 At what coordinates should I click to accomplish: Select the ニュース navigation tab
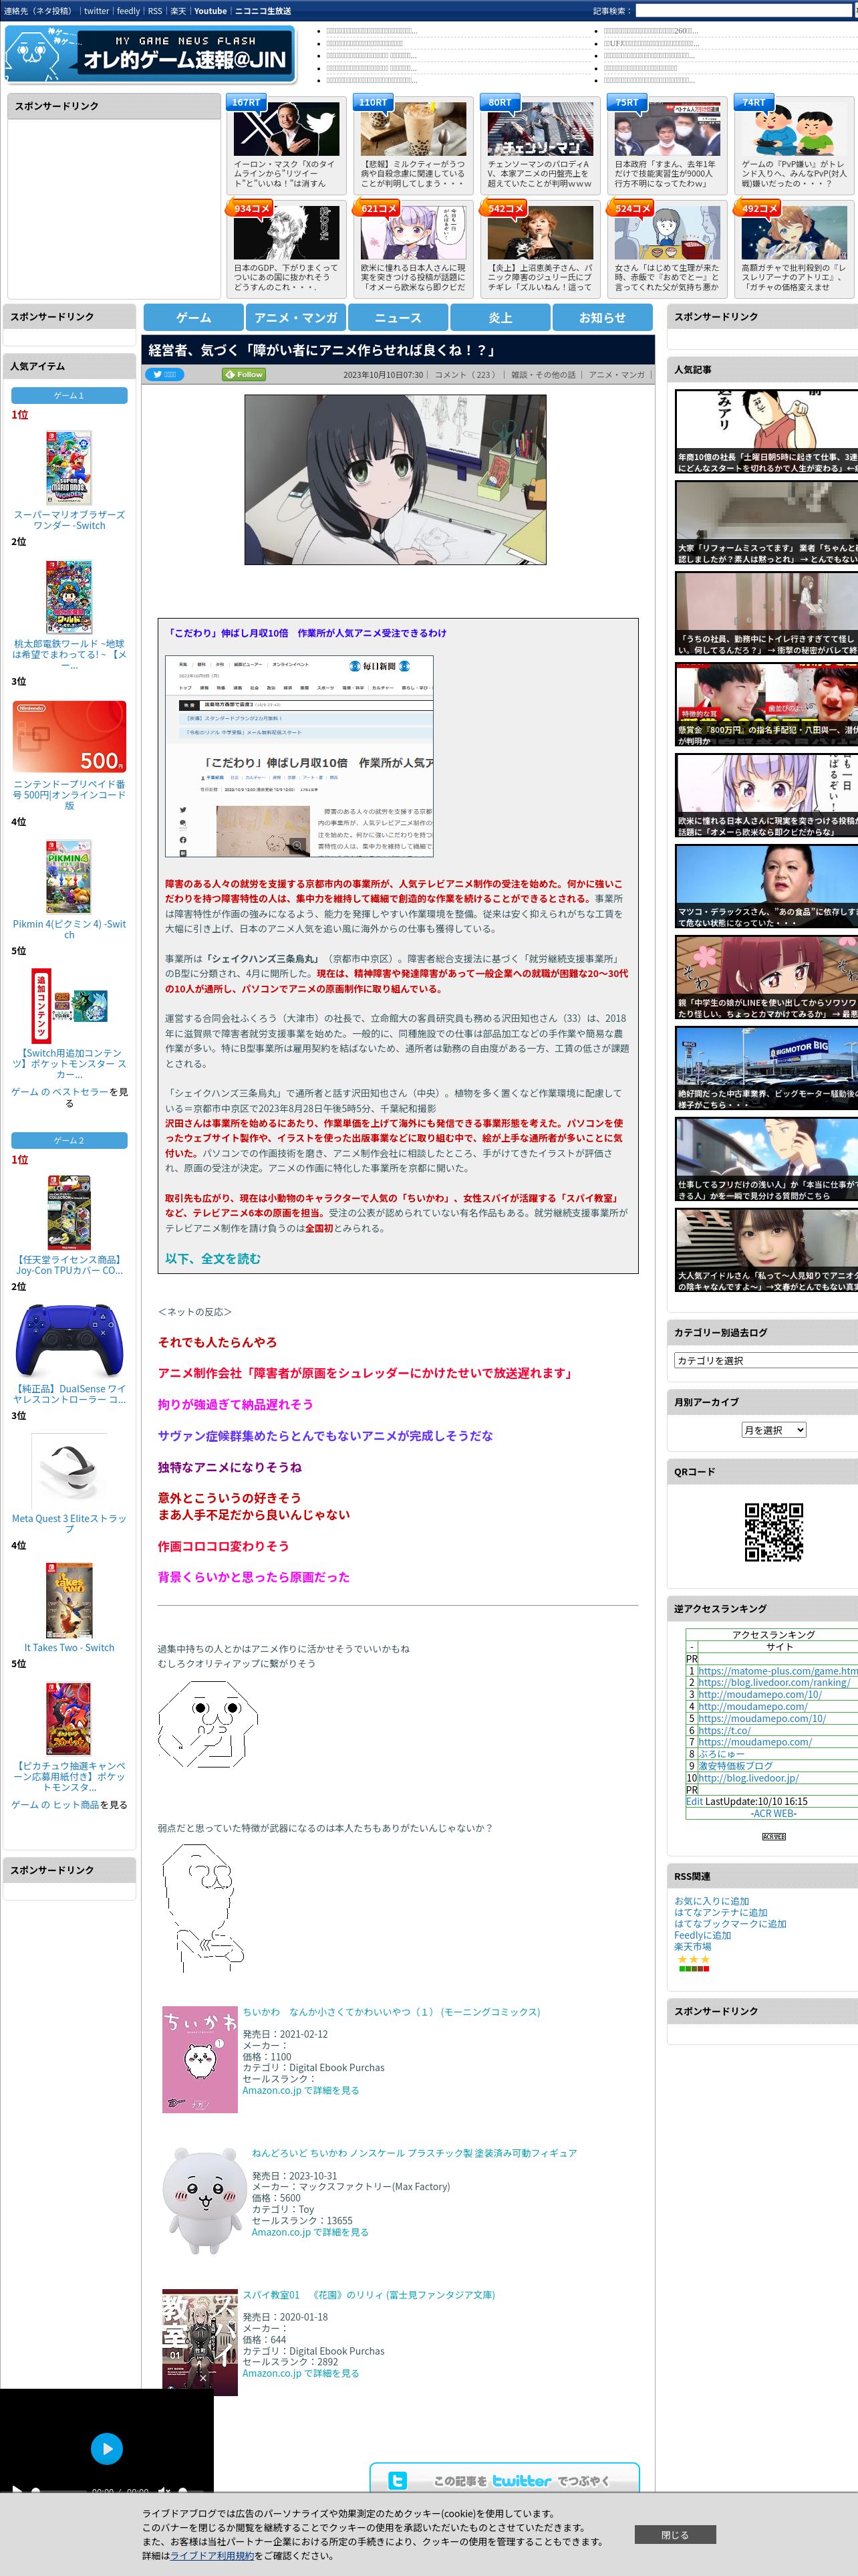[x=398, y=317]
